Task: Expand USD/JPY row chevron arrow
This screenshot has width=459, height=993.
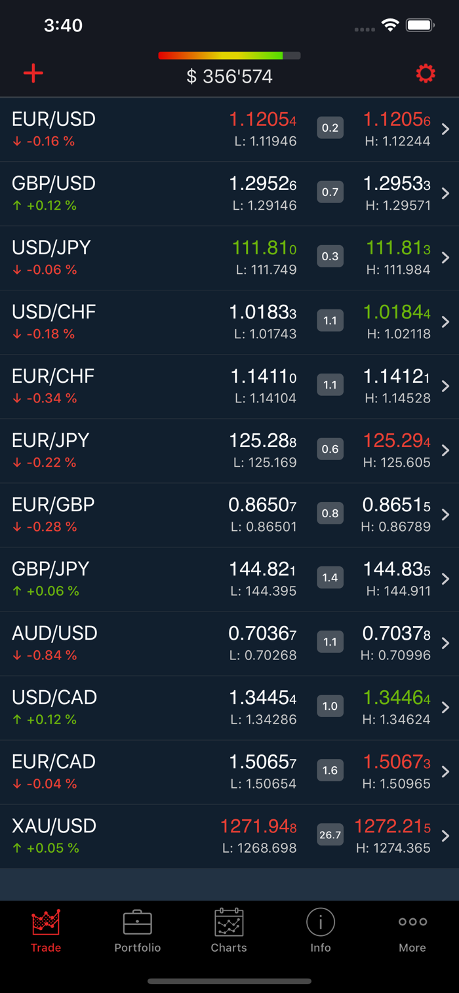Action: click(446, 258)
